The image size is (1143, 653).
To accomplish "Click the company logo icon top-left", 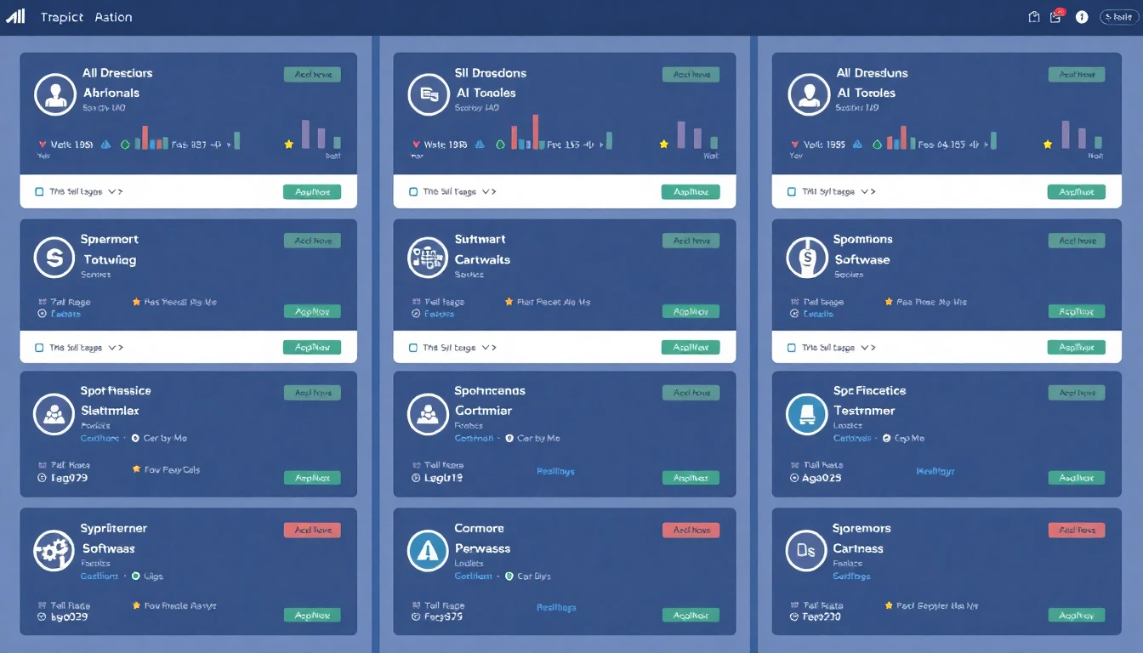I will 15,16.
